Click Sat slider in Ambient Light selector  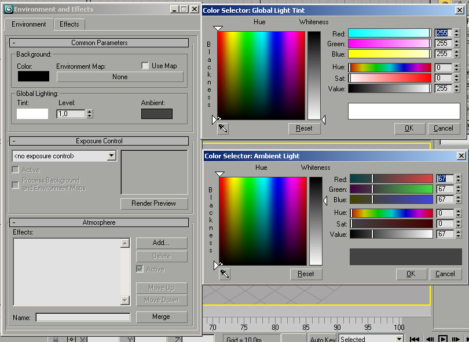[391, 224]
